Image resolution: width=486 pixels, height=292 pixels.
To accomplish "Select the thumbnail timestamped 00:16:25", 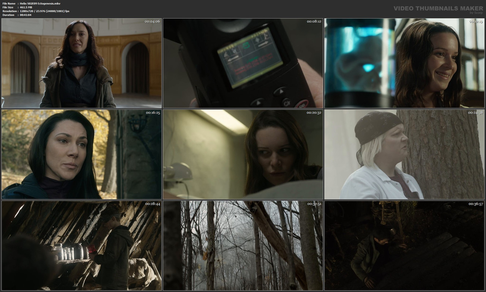I will (82, 155).
